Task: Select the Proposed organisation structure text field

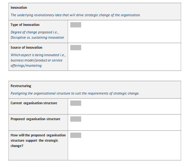Action: coord(76,119)
